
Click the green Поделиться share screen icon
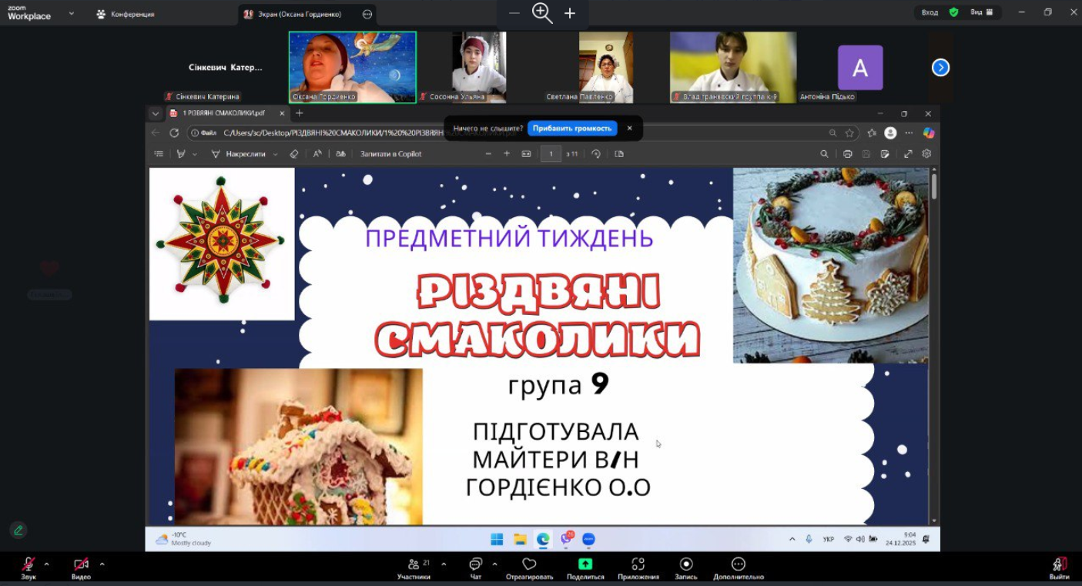point(585,564)
